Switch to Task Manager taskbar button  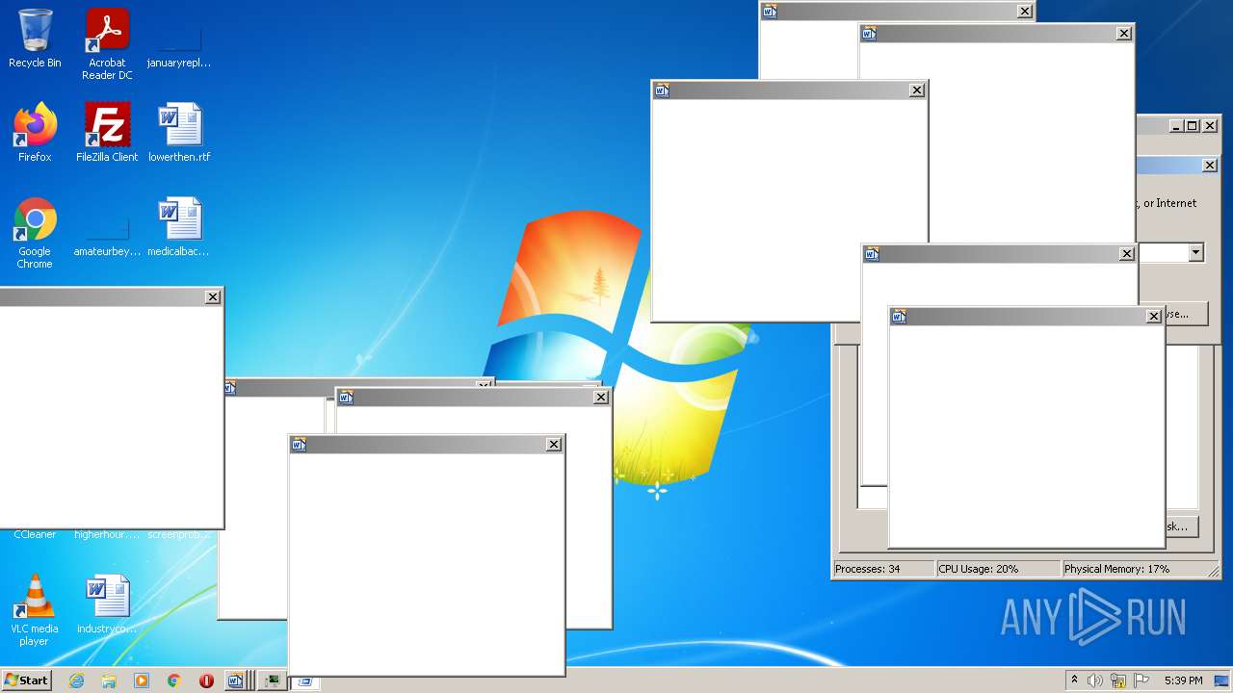(x=273, y=680)
